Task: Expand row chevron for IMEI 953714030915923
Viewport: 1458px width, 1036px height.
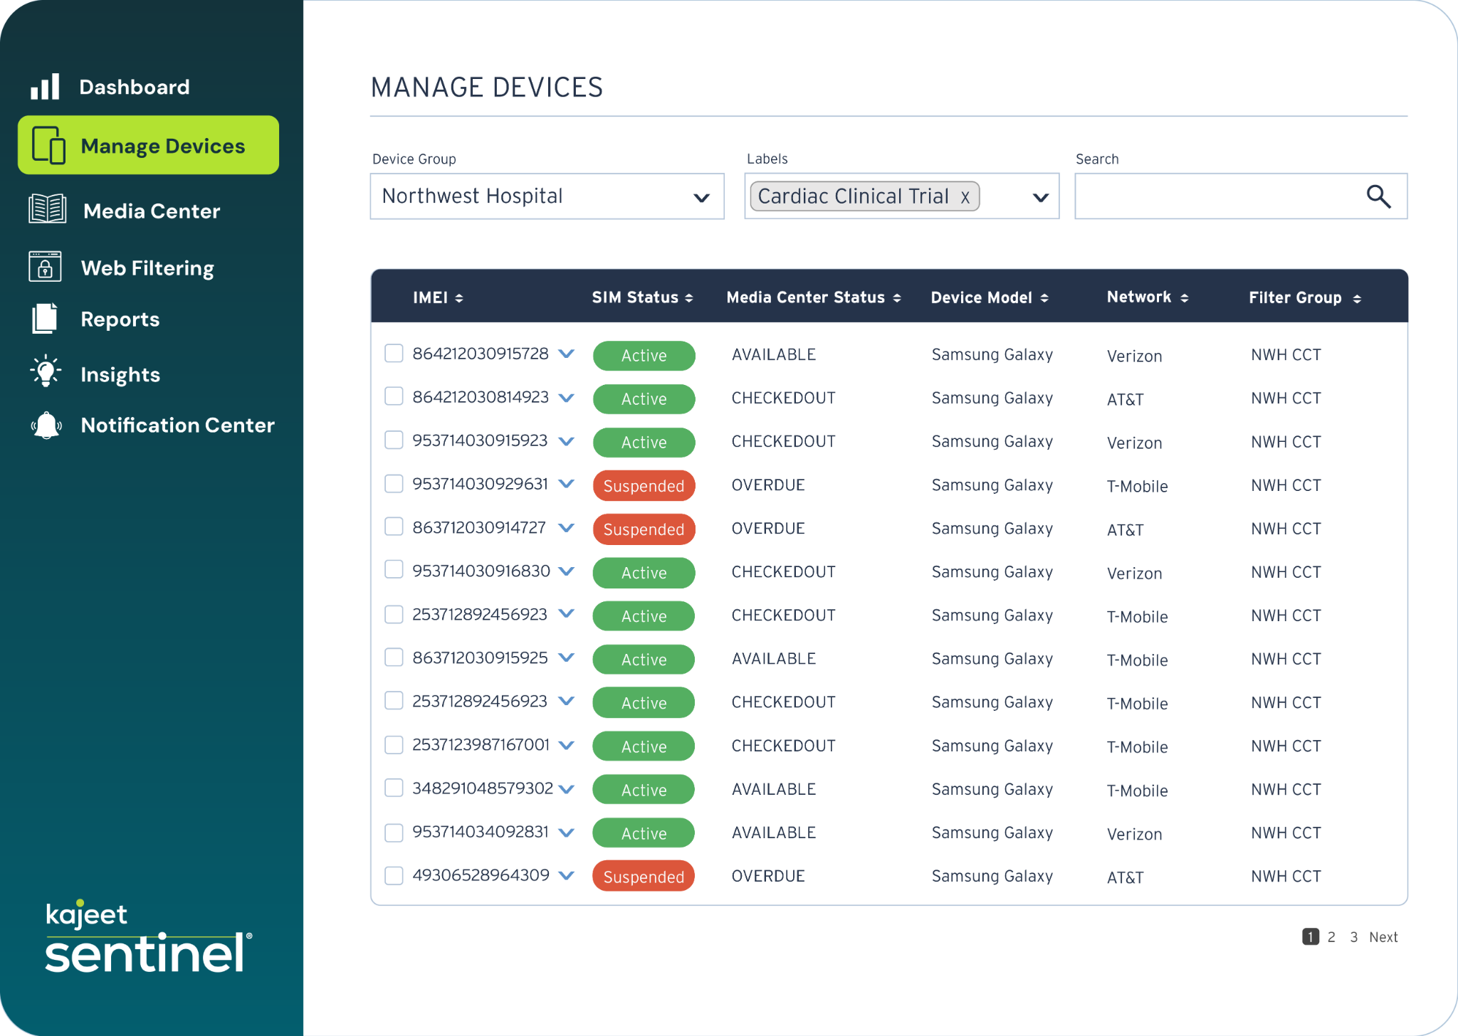Action: coord(567,441)
